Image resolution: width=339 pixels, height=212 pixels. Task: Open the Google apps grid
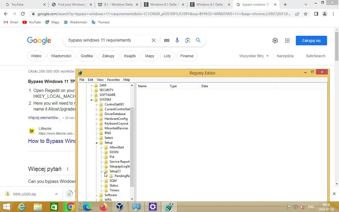(287, 41)
